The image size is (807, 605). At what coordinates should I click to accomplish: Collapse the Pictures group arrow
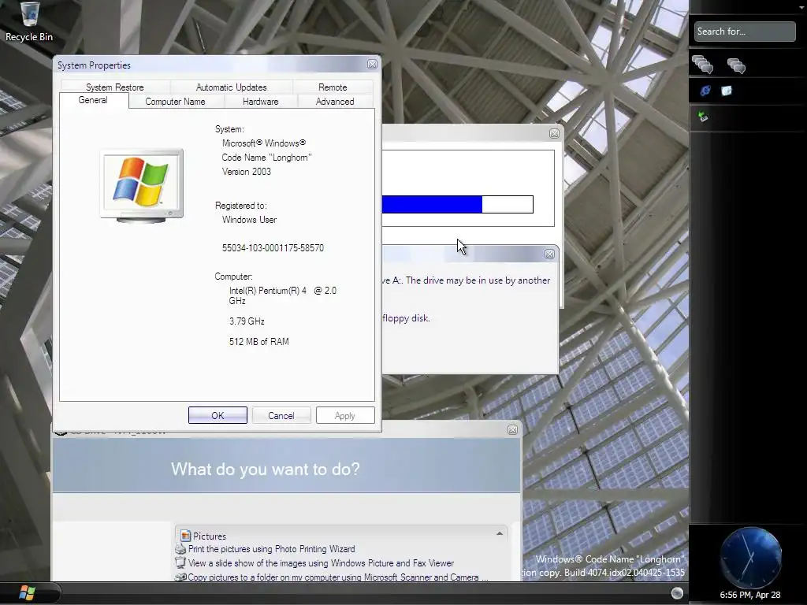point(499,534)
